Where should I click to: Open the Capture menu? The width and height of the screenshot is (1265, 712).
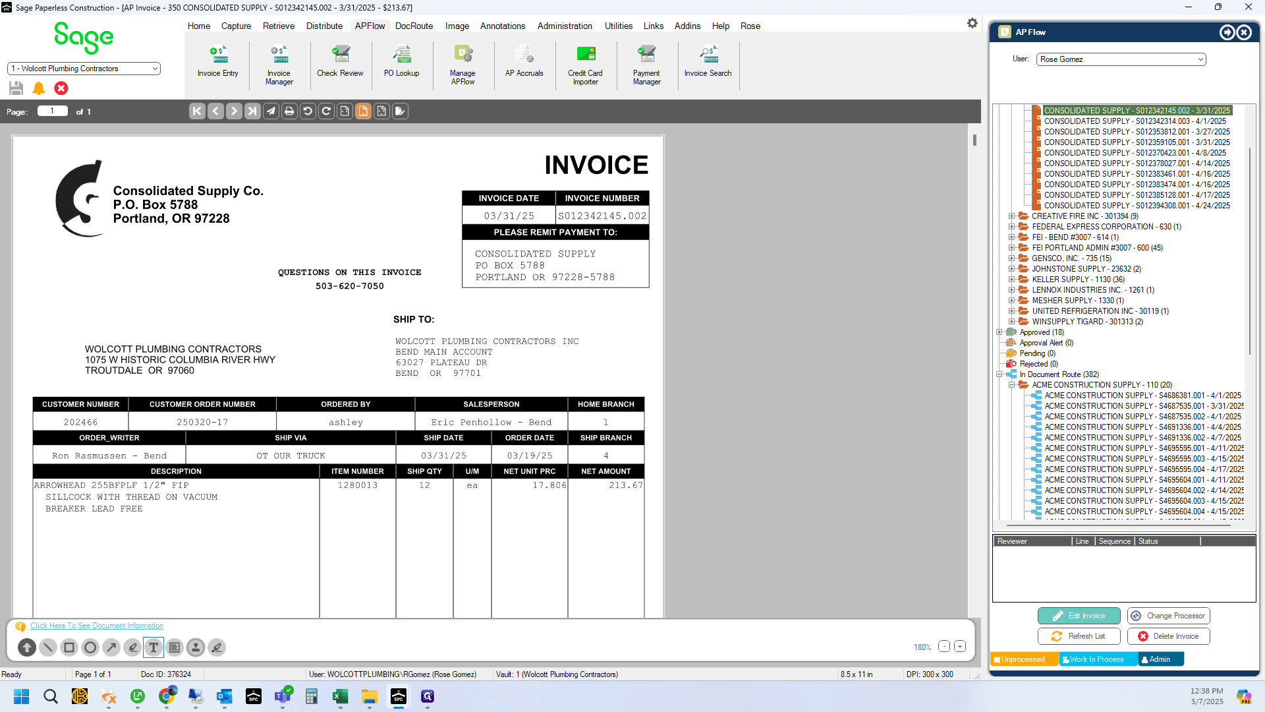236,26
